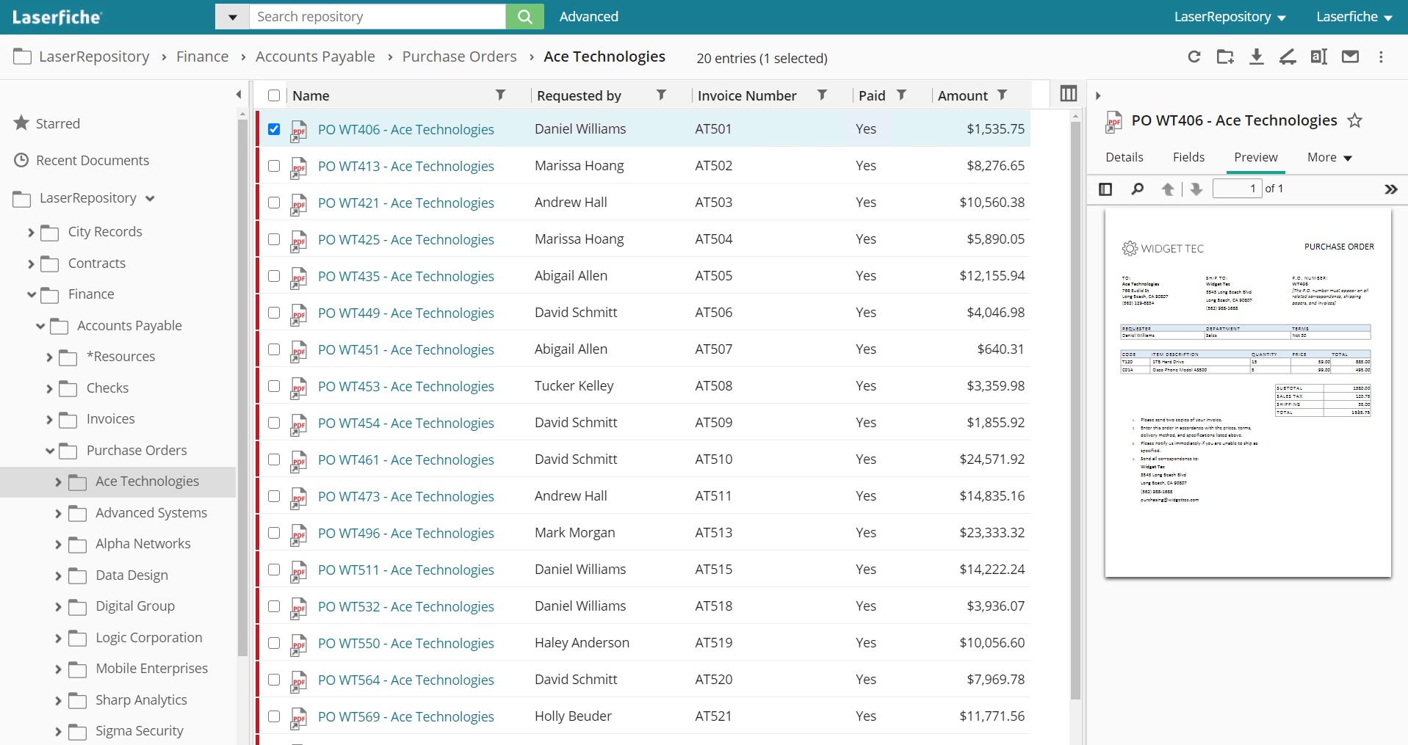Image resolution: width=1408 pixels, height=745 pixels.
Task: Download the selected entry using the download icon
Action: (x=1256, y=57)
